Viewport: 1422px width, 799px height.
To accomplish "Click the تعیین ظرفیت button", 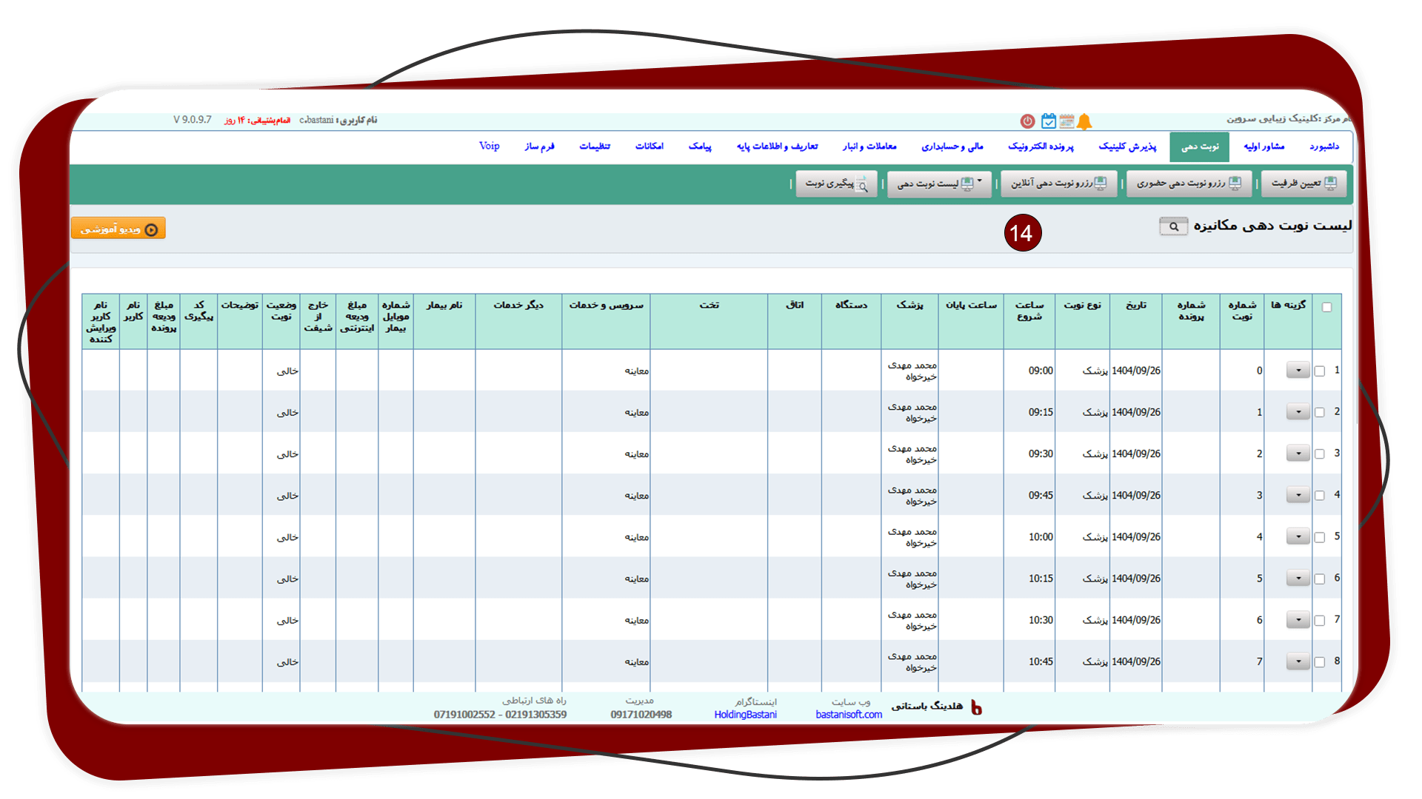I will [x=1304, y=183].
